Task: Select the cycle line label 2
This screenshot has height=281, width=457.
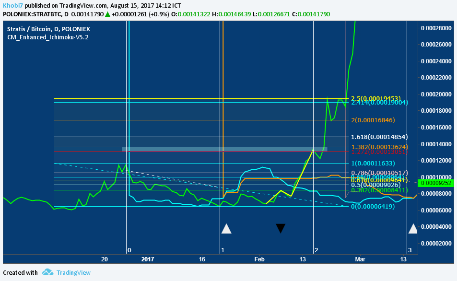Action: 316,250
